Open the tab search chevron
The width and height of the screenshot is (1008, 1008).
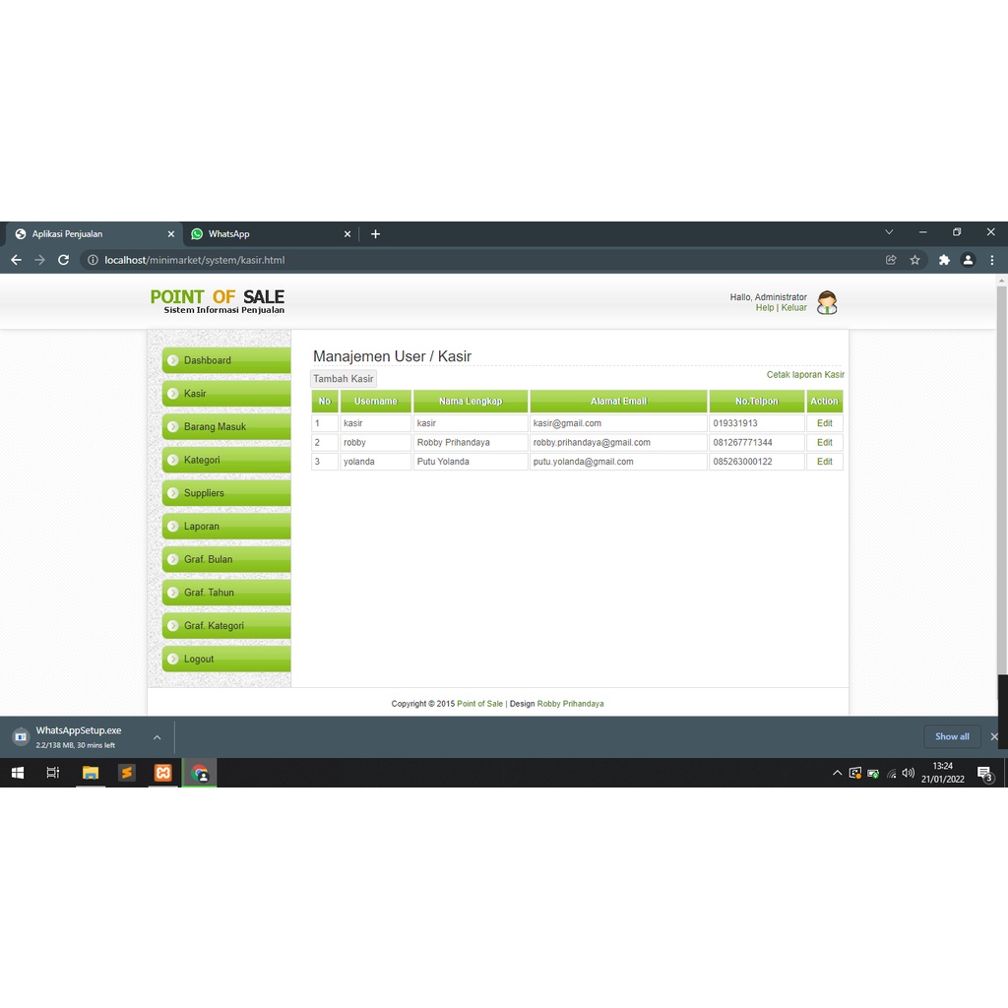tap(889, 232)
